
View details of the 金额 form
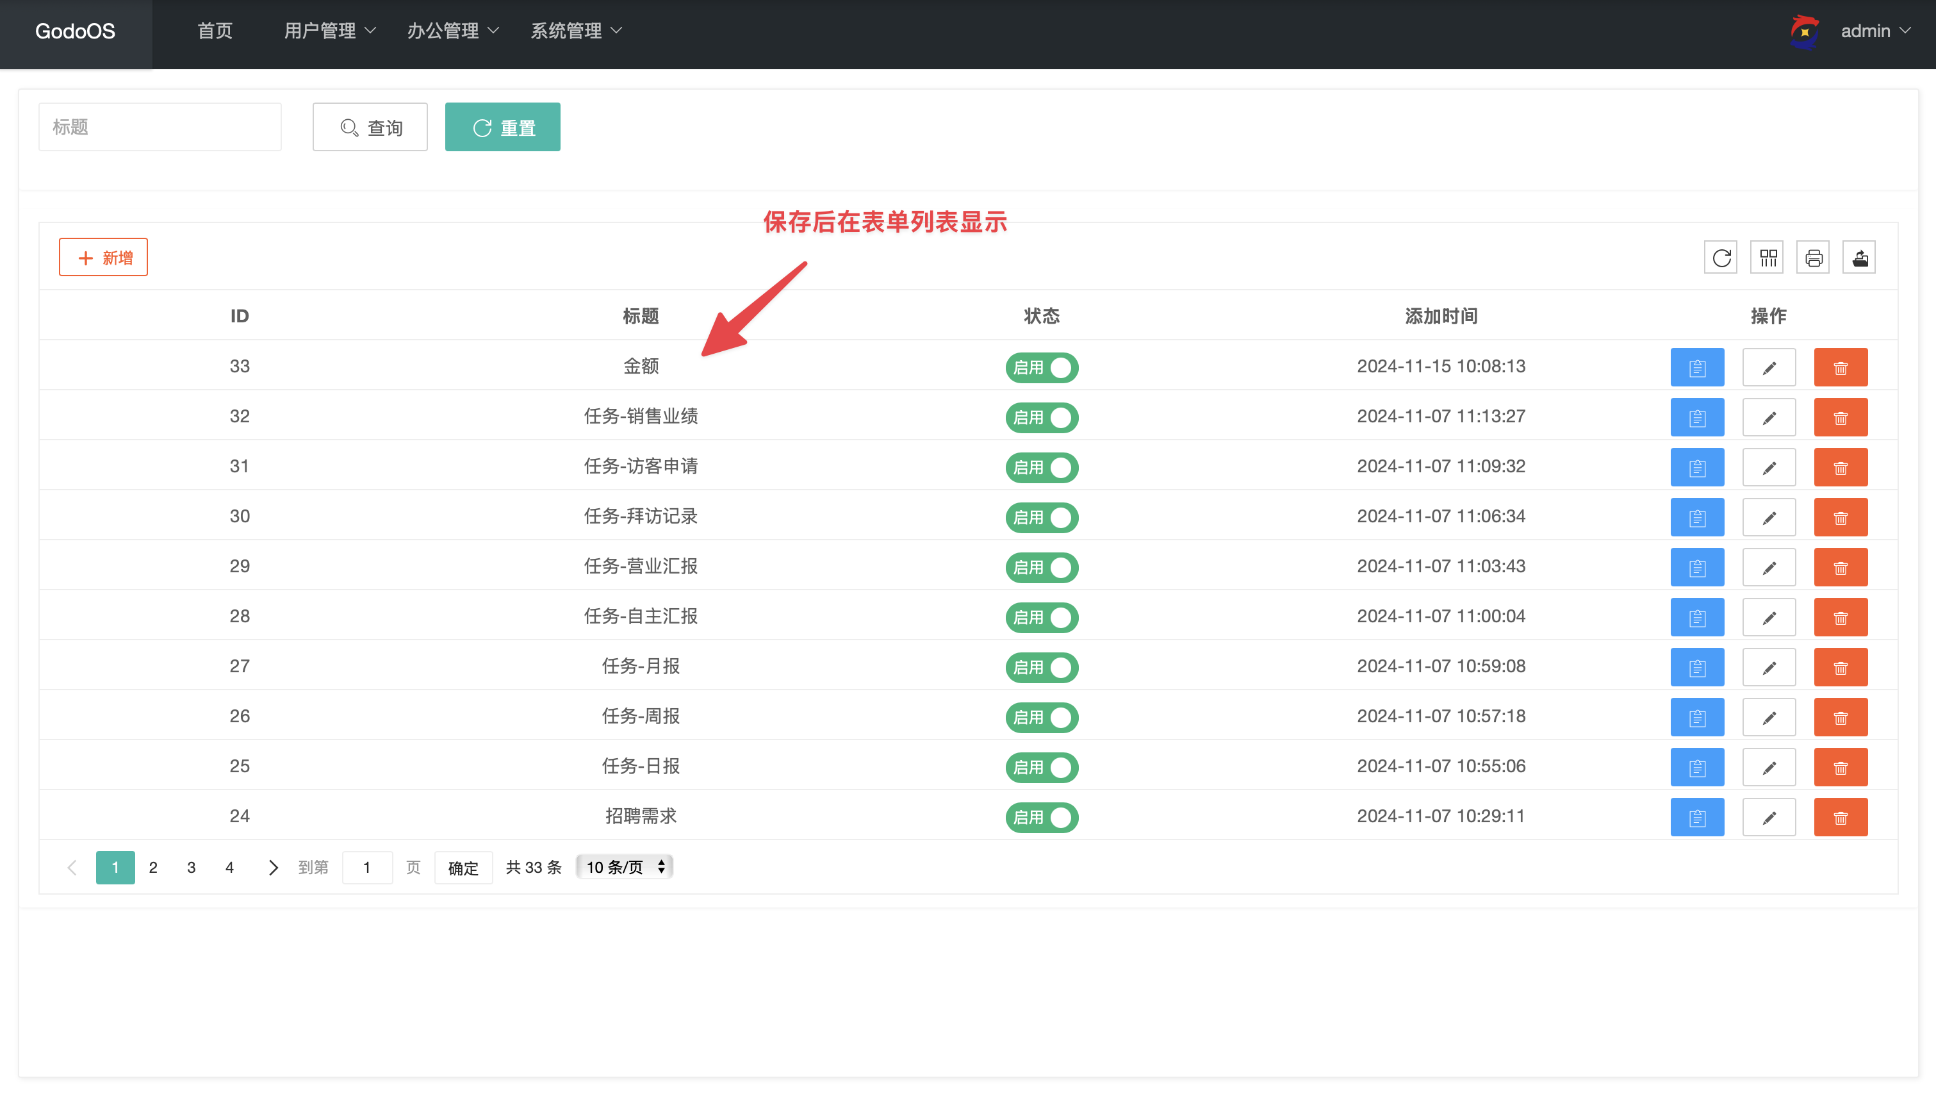1697,367
